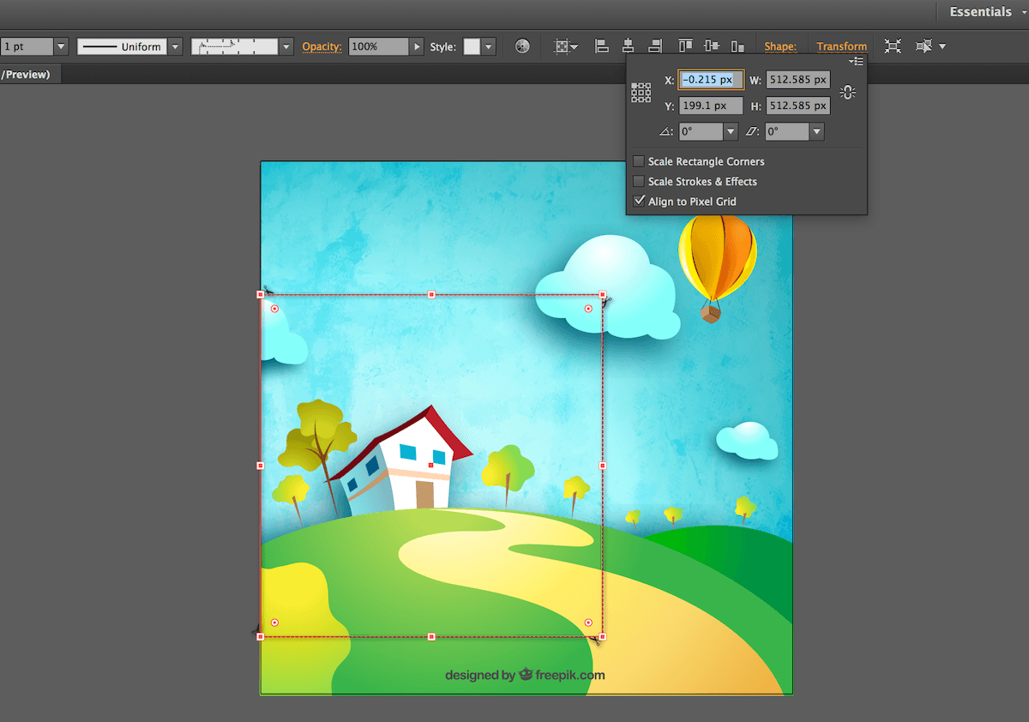Viewport: 1029px width, 722px height.
Task: Uncheck Align to Pixel Grid
Action: (639, 202)
